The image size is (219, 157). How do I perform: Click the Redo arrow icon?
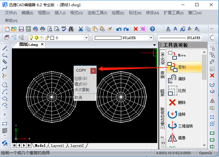click(x=126, y=29)
